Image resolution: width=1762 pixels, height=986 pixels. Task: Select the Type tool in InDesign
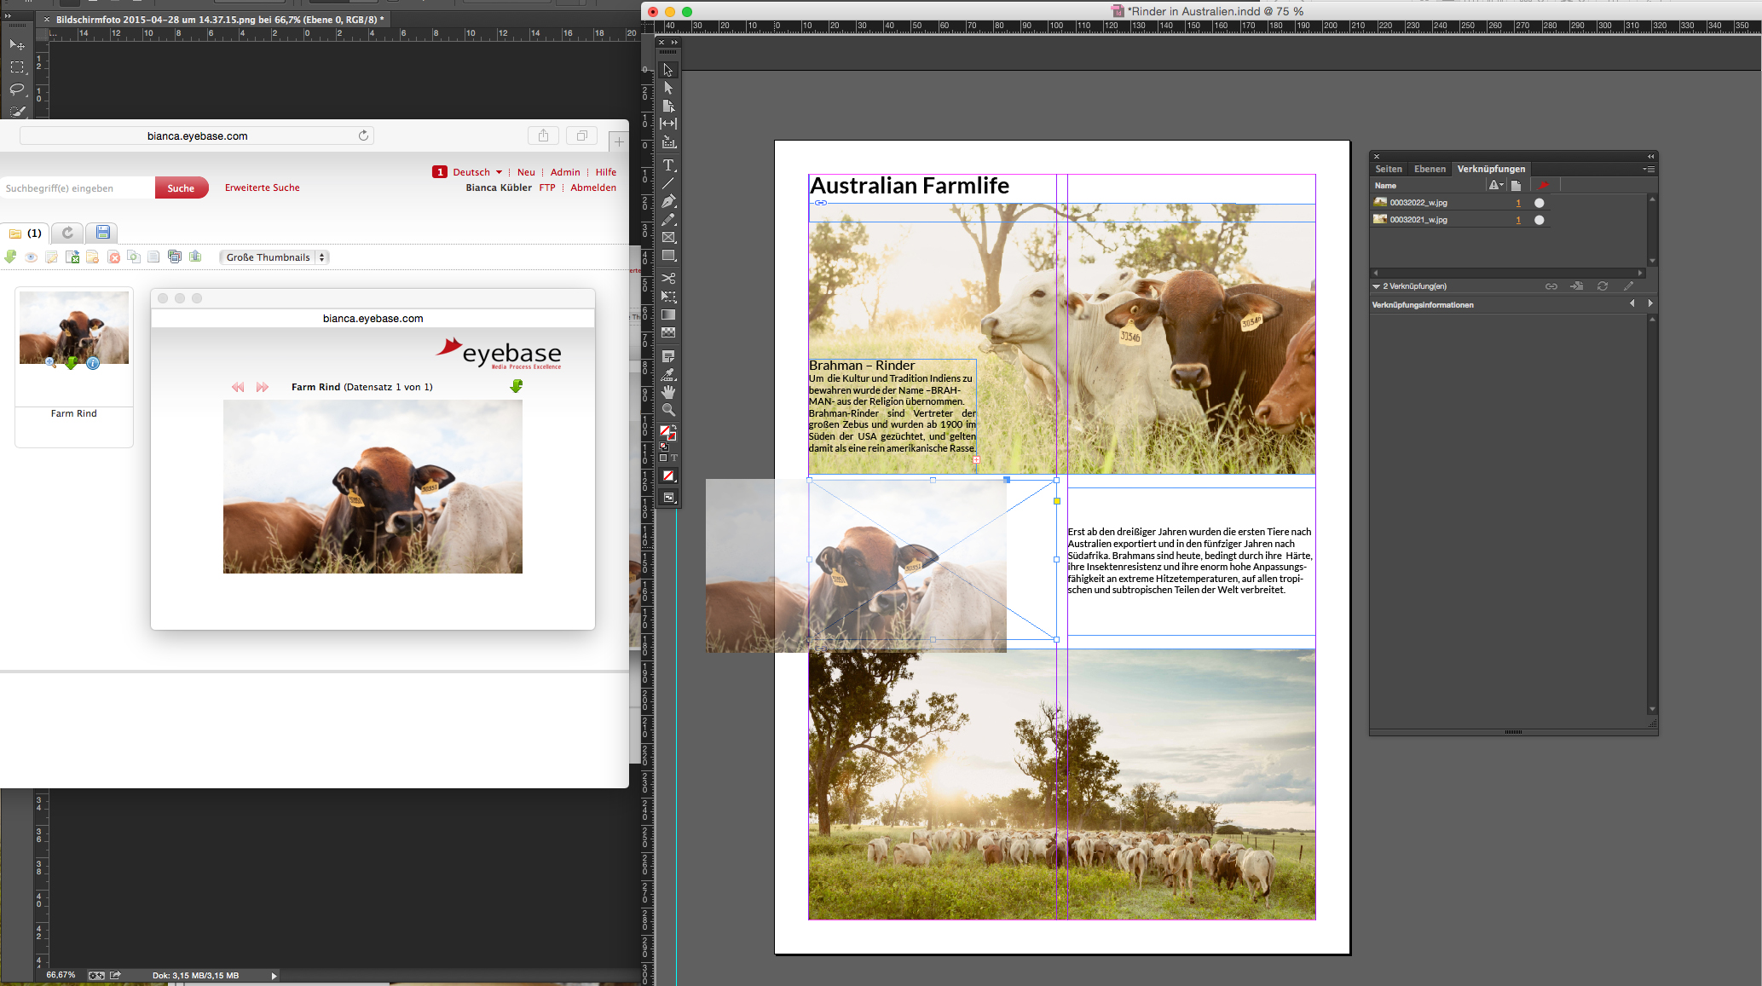668,164
